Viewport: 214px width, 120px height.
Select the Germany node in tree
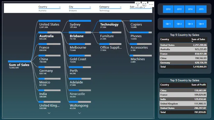coord(49,71)
